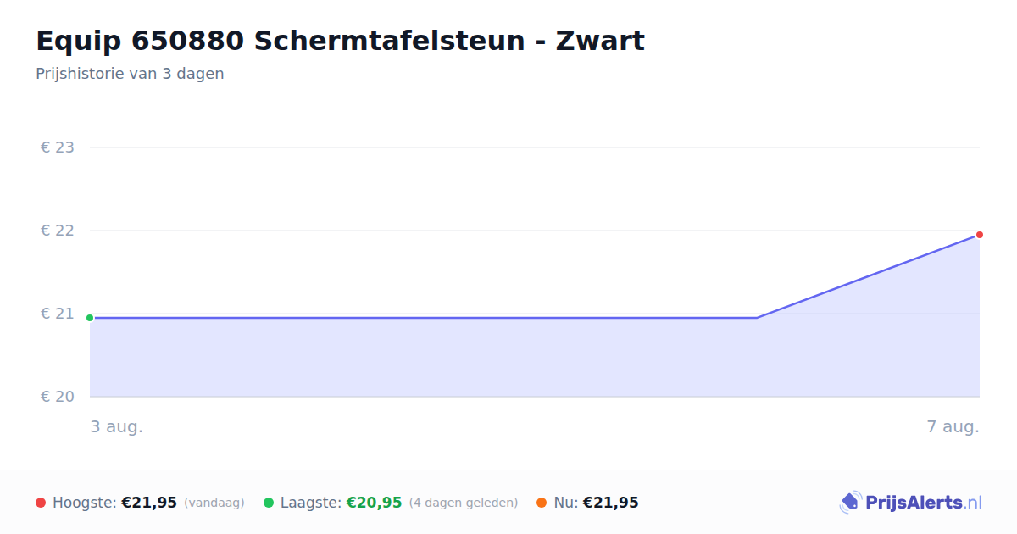Click the Nu €21,95 current price
Screen dimensions: 1017x534
tap(610, 503)
